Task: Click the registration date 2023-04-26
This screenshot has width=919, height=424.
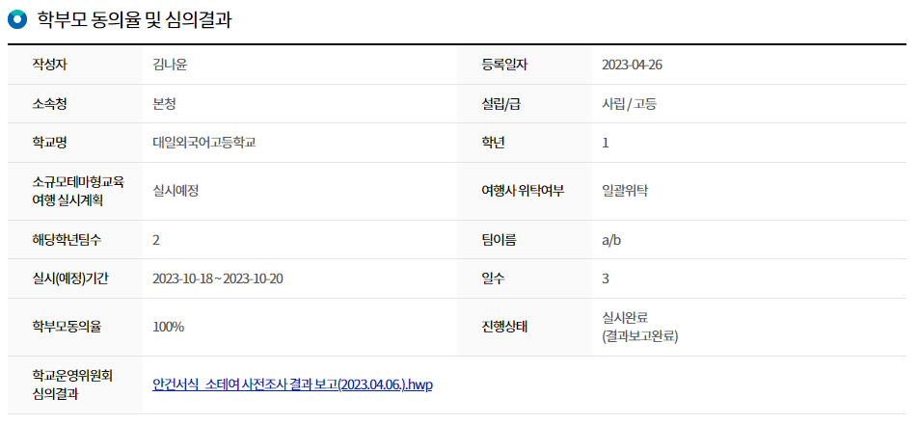Action: pos(632,65)
